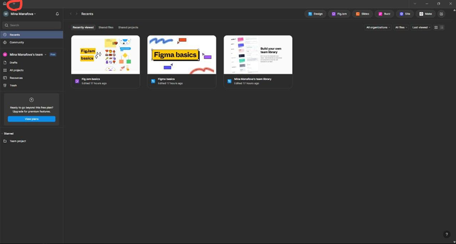The height and width of the screenshot is (244, 456).
Task: Open notifications bell icon
Action: [57, 14]
